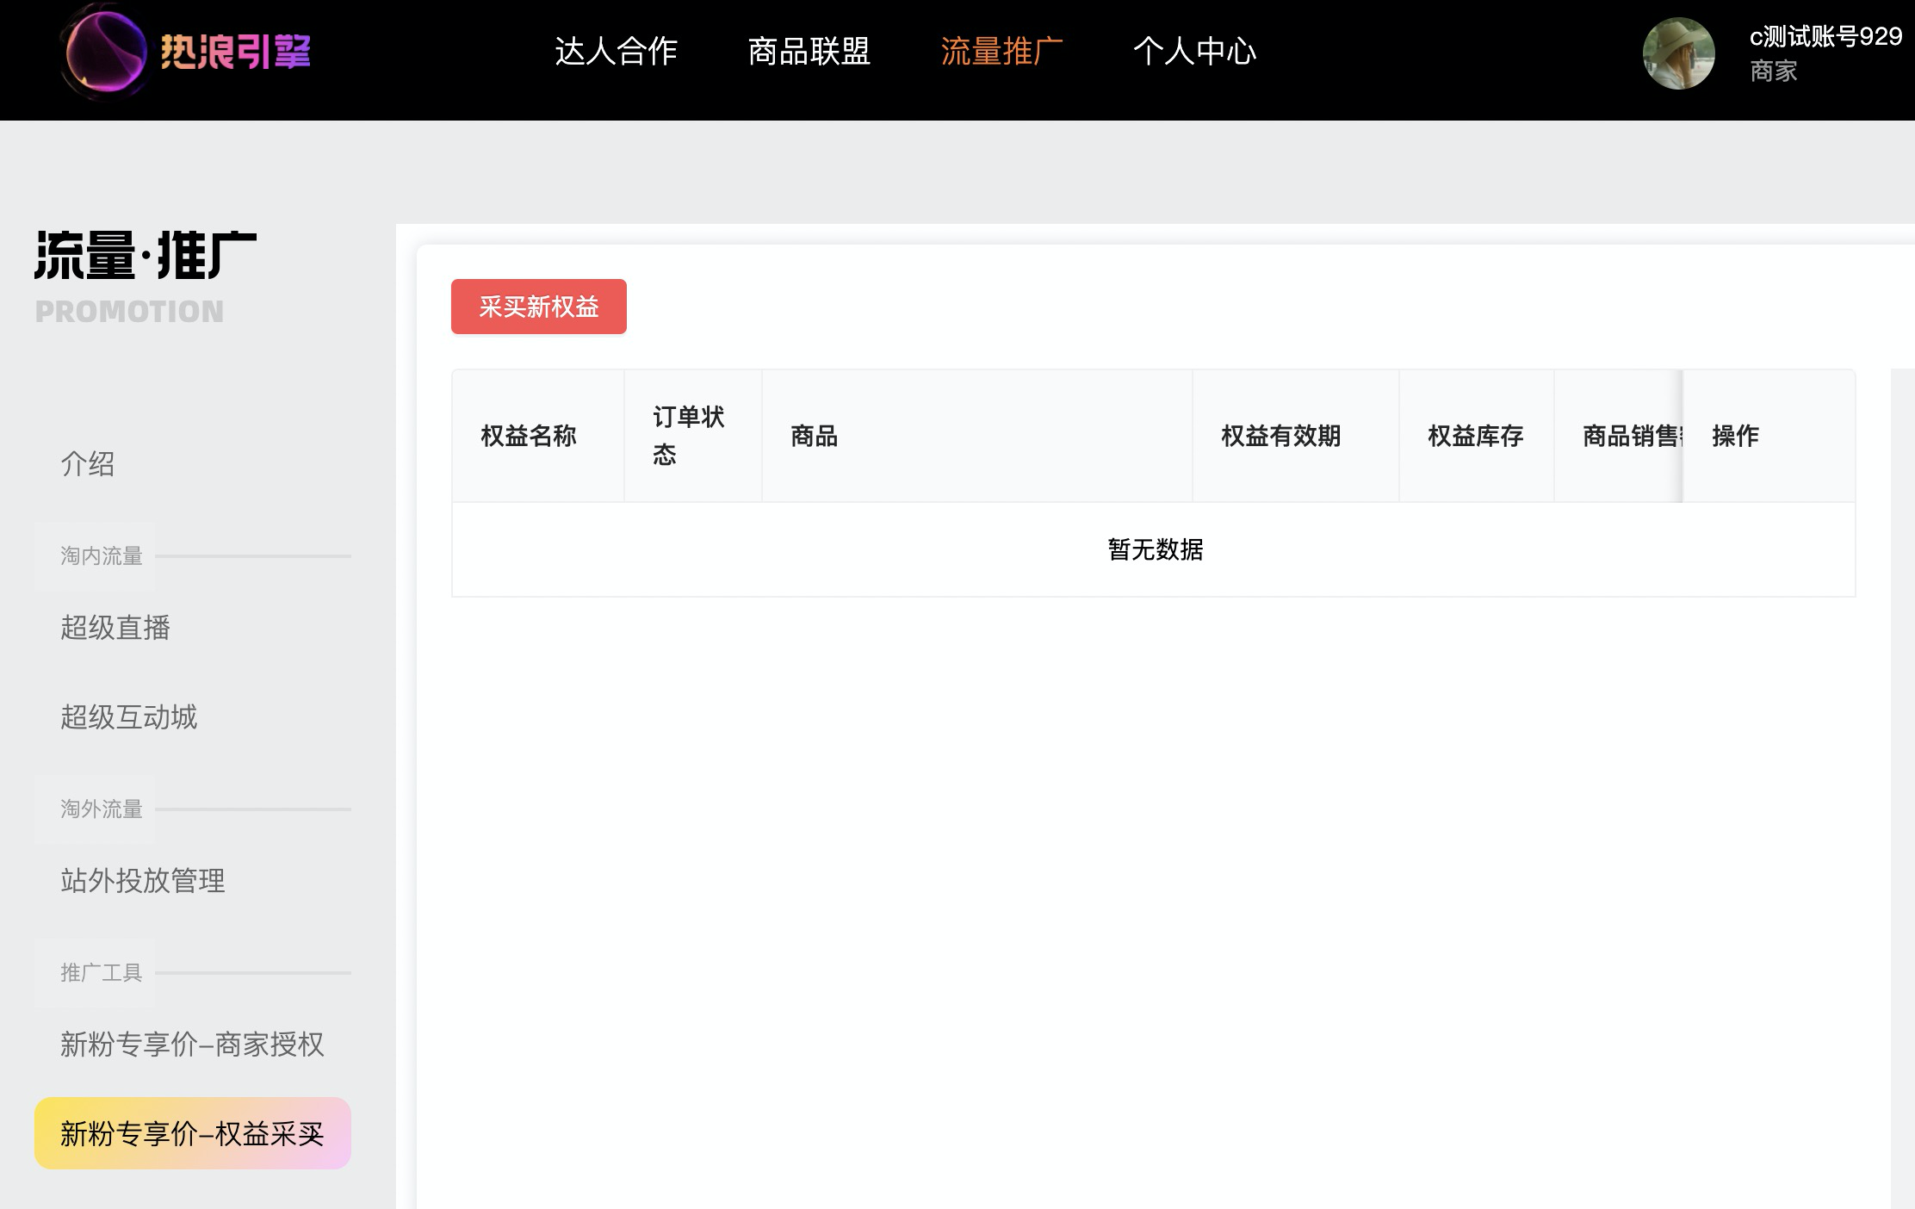
Task: Click the 流量·推广 page heading
Action: tap(146, 255)
